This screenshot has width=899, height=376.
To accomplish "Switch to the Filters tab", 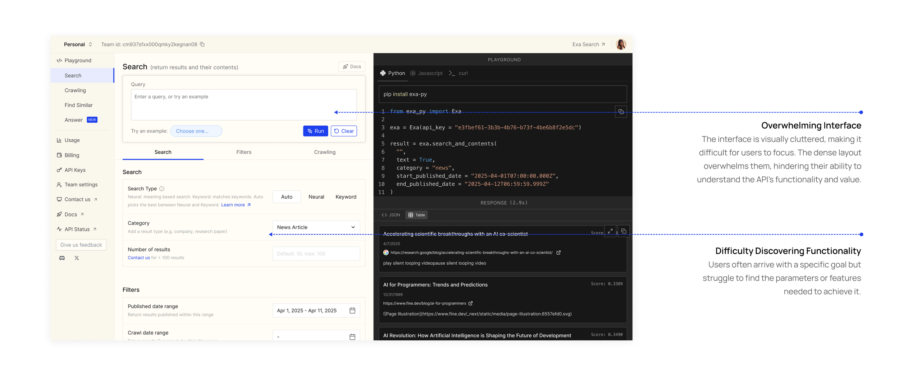I will click(x=244, y=152).
